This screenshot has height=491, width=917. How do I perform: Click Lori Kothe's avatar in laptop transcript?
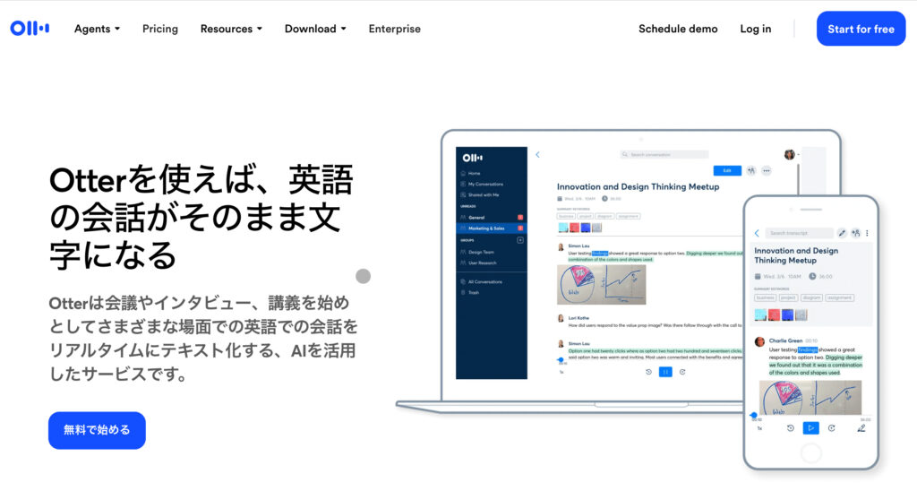pyautogui.click(x=561, y=318)
